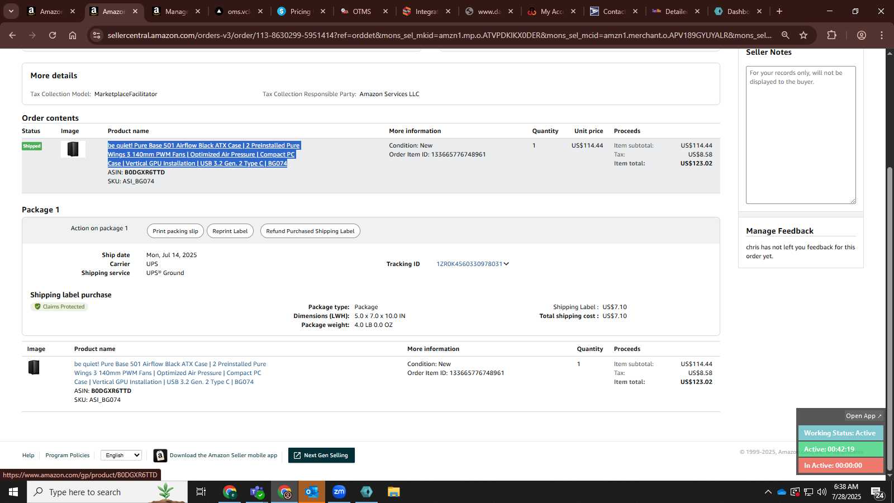The height and width of the screenshot is (503, 894).
Task: Switch to the oms.vcl tab
Action: [x=239, y=11]
